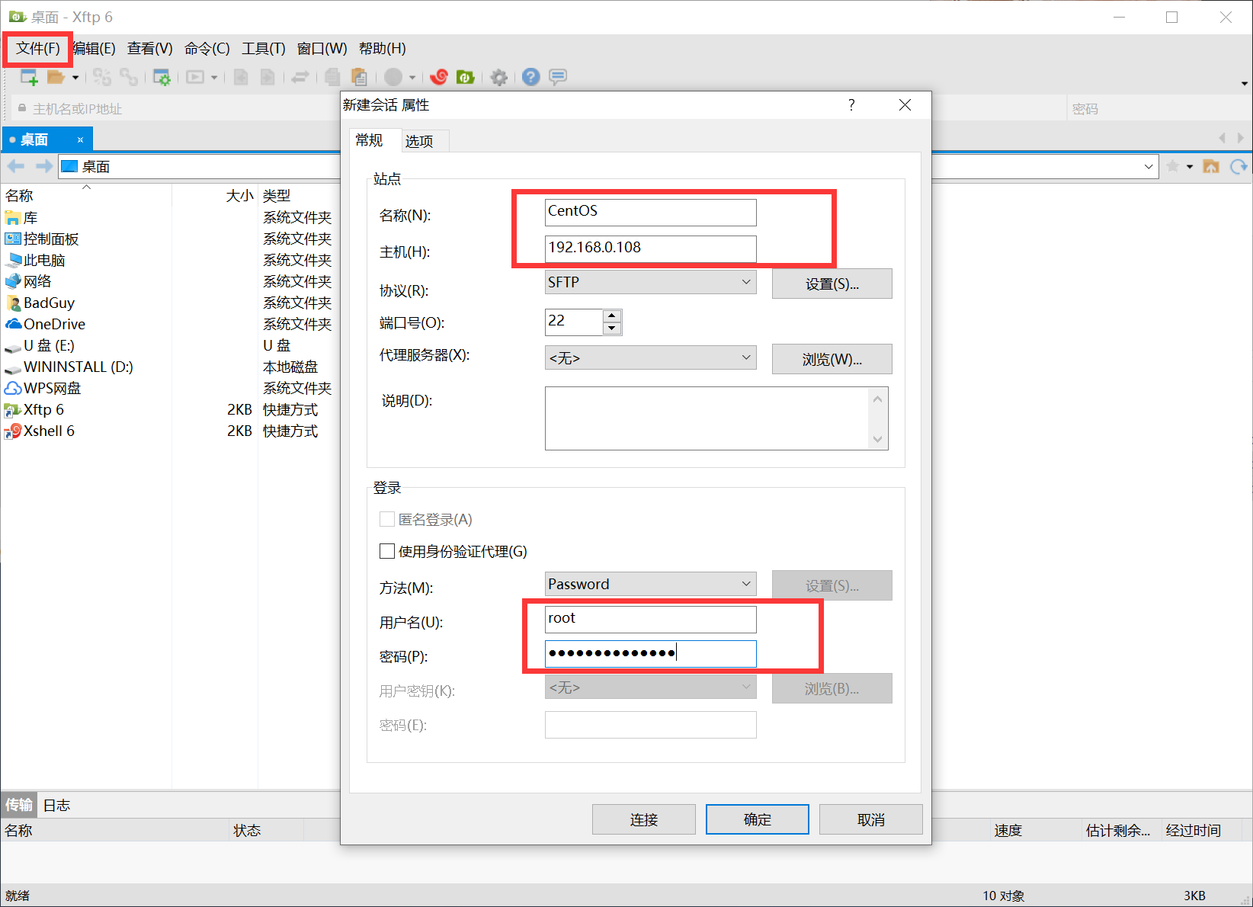Click the 主机(H) field with 192.168.0.108
The image size is (1253, 907).
click(x=651, y=248)
